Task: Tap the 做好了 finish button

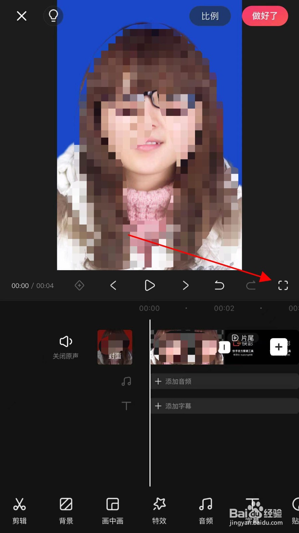Action: (265, 16)
